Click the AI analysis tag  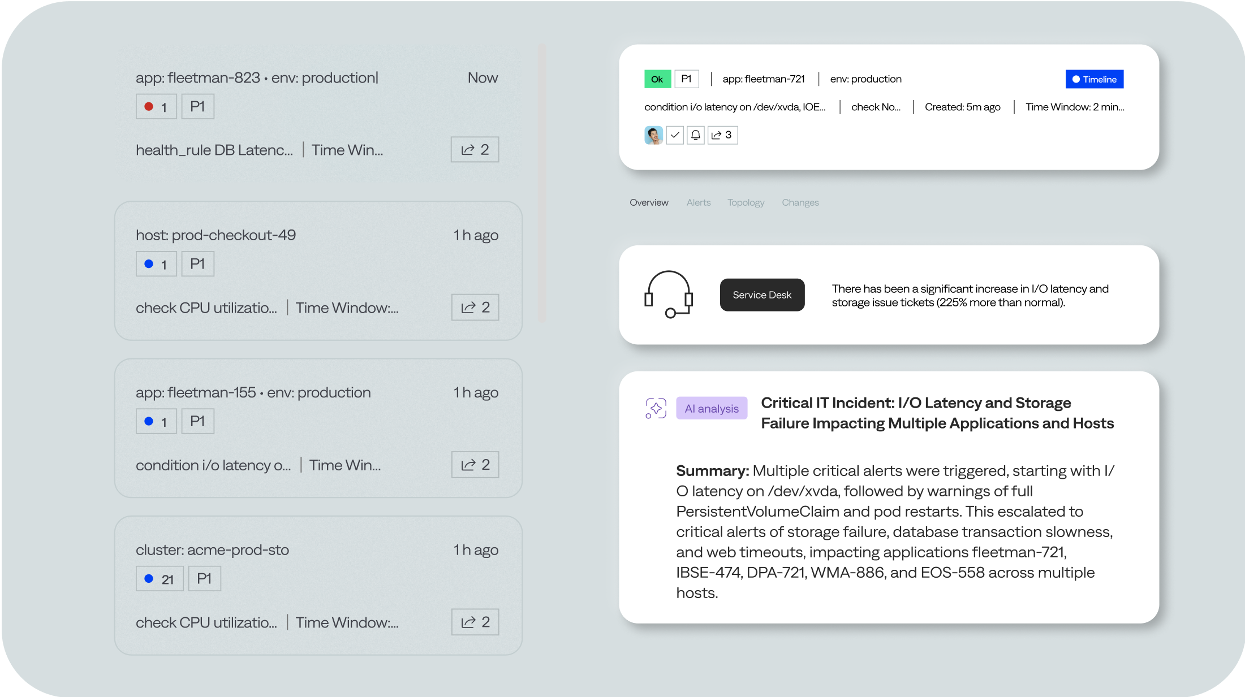pos(712,408)
